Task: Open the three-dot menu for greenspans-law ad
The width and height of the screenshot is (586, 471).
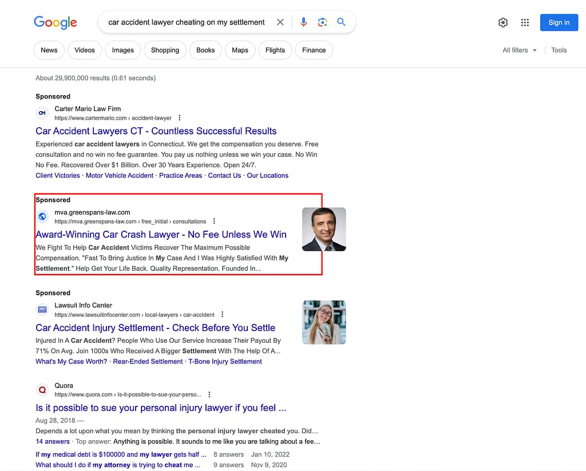Action: coord(214,221)
